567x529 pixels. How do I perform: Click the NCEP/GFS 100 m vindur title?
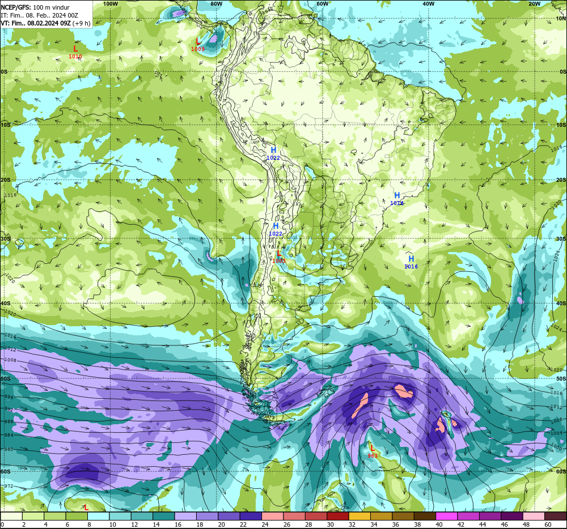click(x=35, y=7)
